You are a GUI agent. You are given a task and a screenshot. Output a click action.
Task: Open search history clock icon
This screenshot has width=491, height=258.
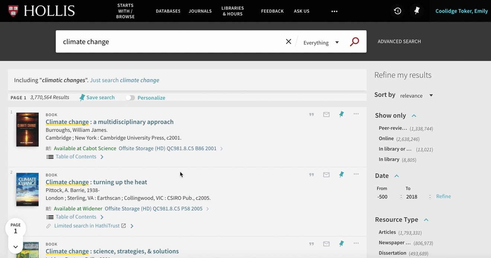click(x=398, y=11)
